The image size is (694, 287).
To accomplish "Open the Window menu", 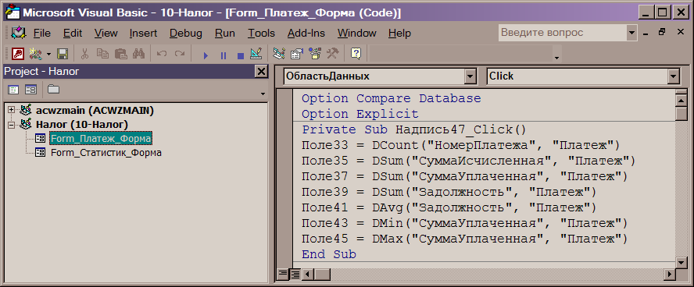I will click(356, 33).
